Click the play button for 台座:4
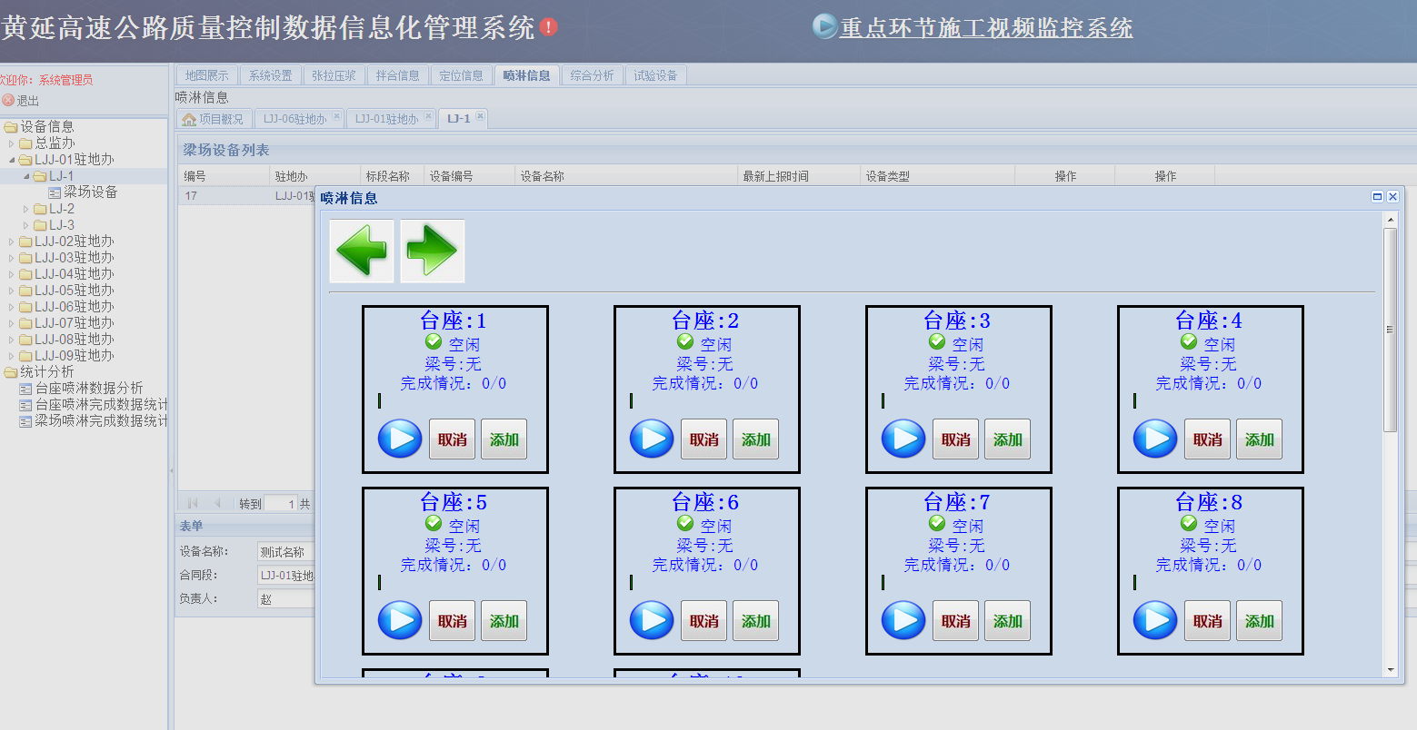This screenshot has height=730, width=1417. click(1155, 439)
